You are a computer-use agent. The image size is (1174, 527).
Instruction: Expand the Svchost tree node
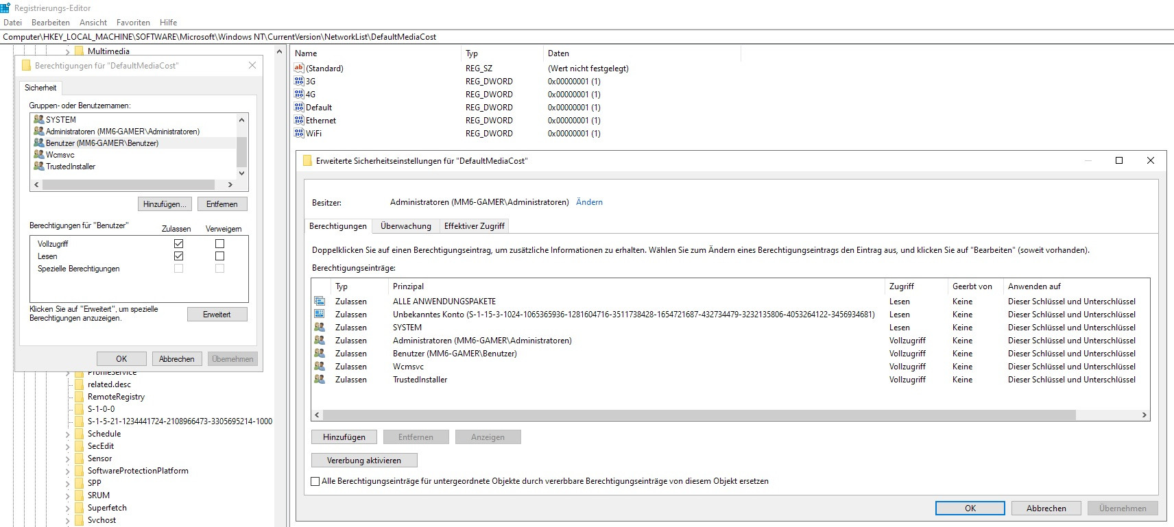click(x=67, y=520)
